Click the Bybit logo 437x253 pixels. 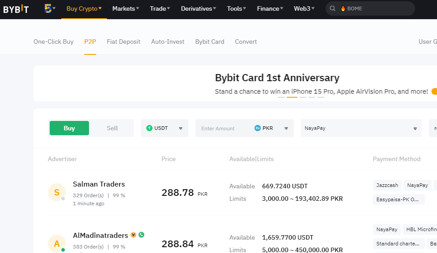coord(16,9)
